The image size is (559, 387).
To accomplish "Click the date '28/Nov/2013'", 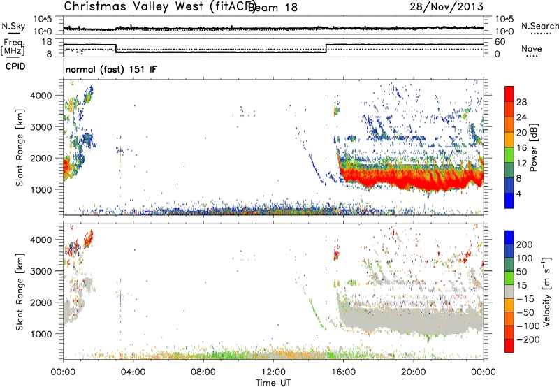I will pos(447,6).
